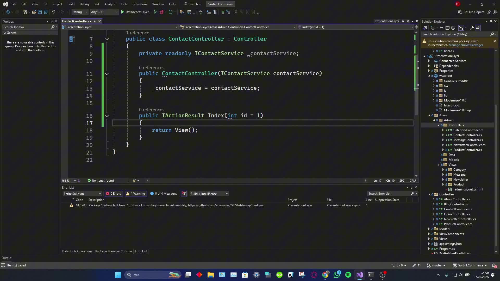Open the Build + IntelliSense dropdown
The width and height of the screenshot is (500, 281).
209,194
